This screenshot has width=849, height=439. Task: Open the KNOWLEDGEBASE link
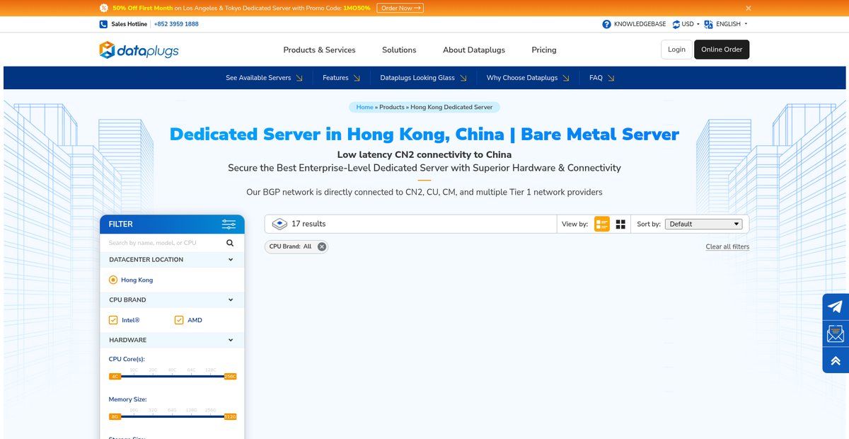point(640,24)
